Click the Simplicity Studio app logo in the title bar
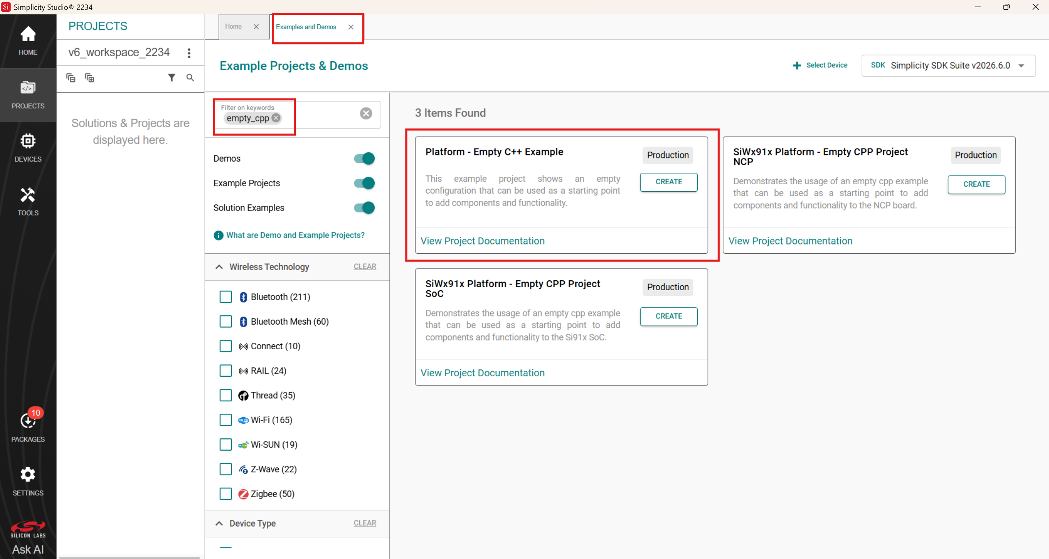 tap(6, 7)
